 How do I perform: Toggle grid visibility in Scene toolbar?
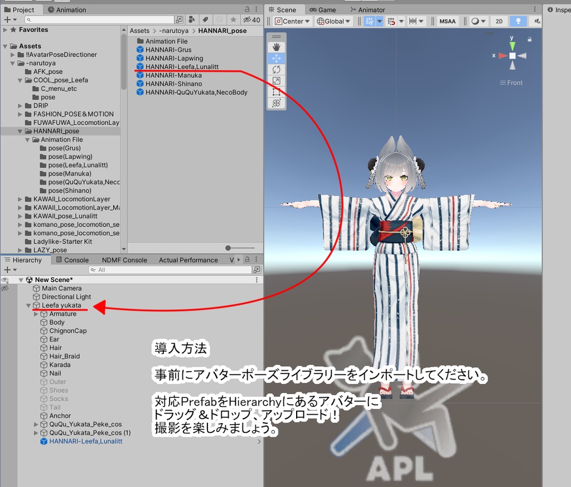(369, 21)
